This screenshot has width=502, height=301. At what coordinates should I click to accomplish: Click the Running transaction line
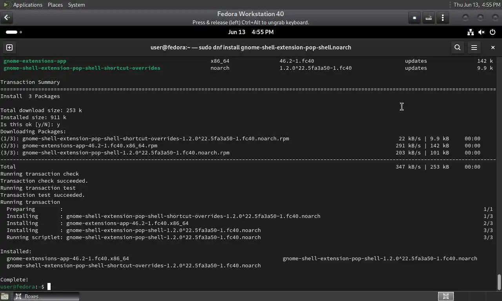click(x=30, y=202)
